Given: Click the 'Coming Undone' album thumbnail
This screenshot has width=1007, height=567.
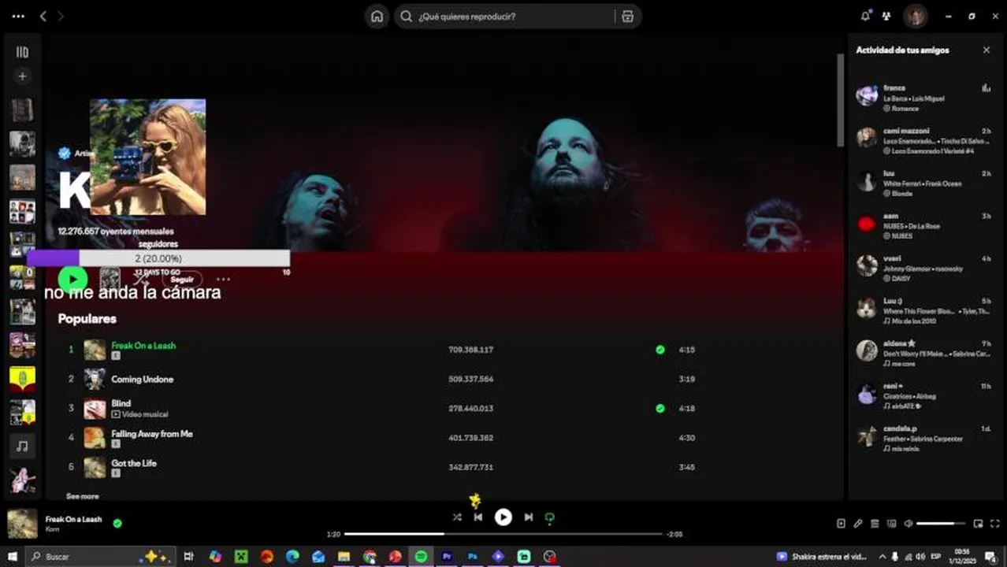Looking at the screenshot, I should click(95, 380).
